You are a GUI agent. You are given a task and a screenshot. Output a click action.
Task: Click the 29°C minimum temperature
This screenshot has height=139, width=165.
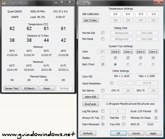63,51
